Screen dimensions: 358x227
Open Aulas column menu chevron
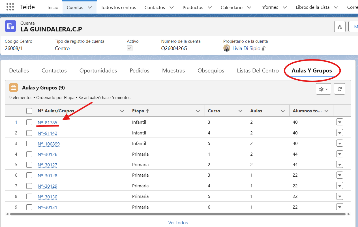pos(283,111)
